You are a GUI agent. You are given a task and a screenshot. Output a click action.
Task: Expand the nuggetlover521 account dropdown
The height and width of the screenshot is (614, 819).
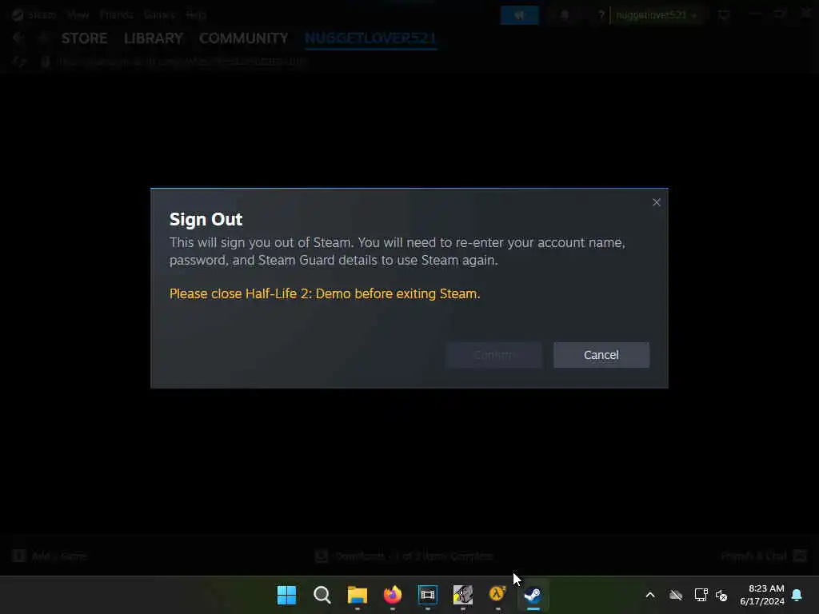coord(657,15)
